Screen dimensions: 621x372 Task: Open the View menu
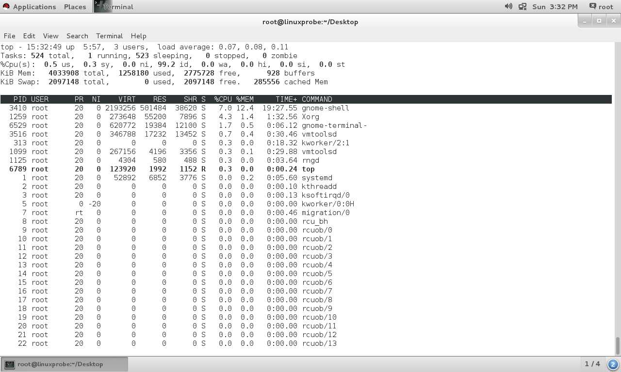[x=50, y=36]
